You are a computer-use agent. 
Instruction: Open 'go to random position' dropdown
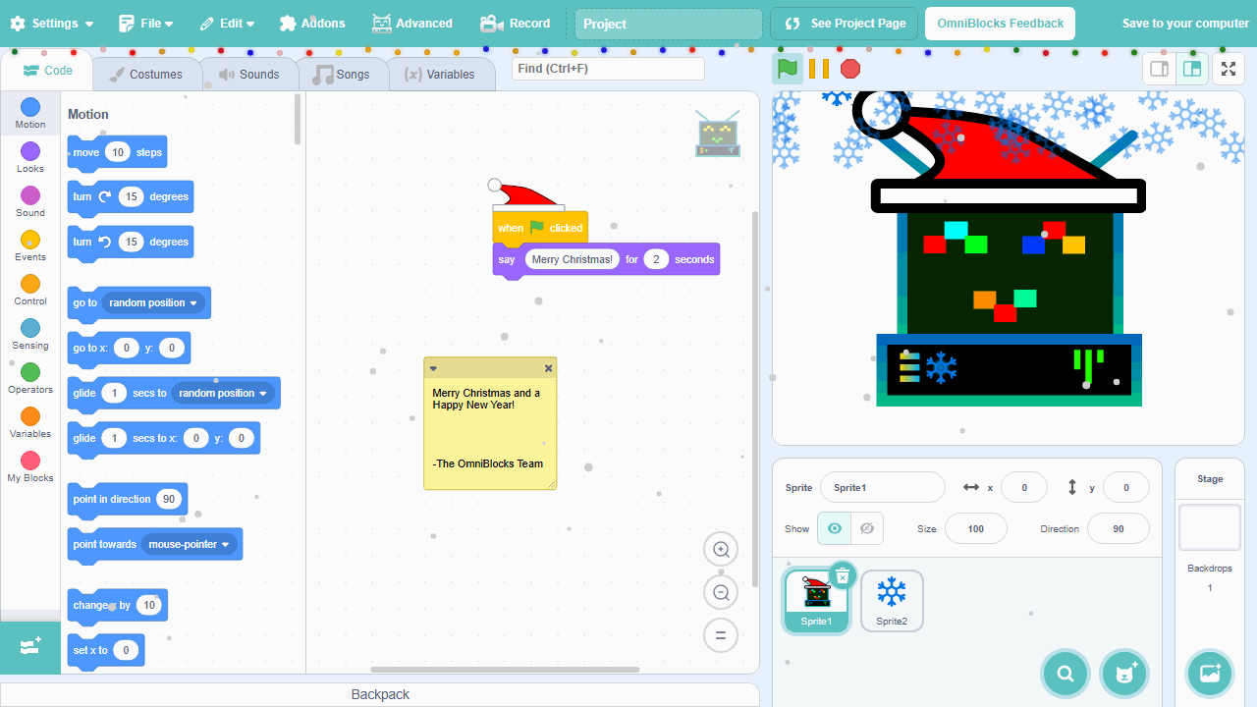point(153,302)
